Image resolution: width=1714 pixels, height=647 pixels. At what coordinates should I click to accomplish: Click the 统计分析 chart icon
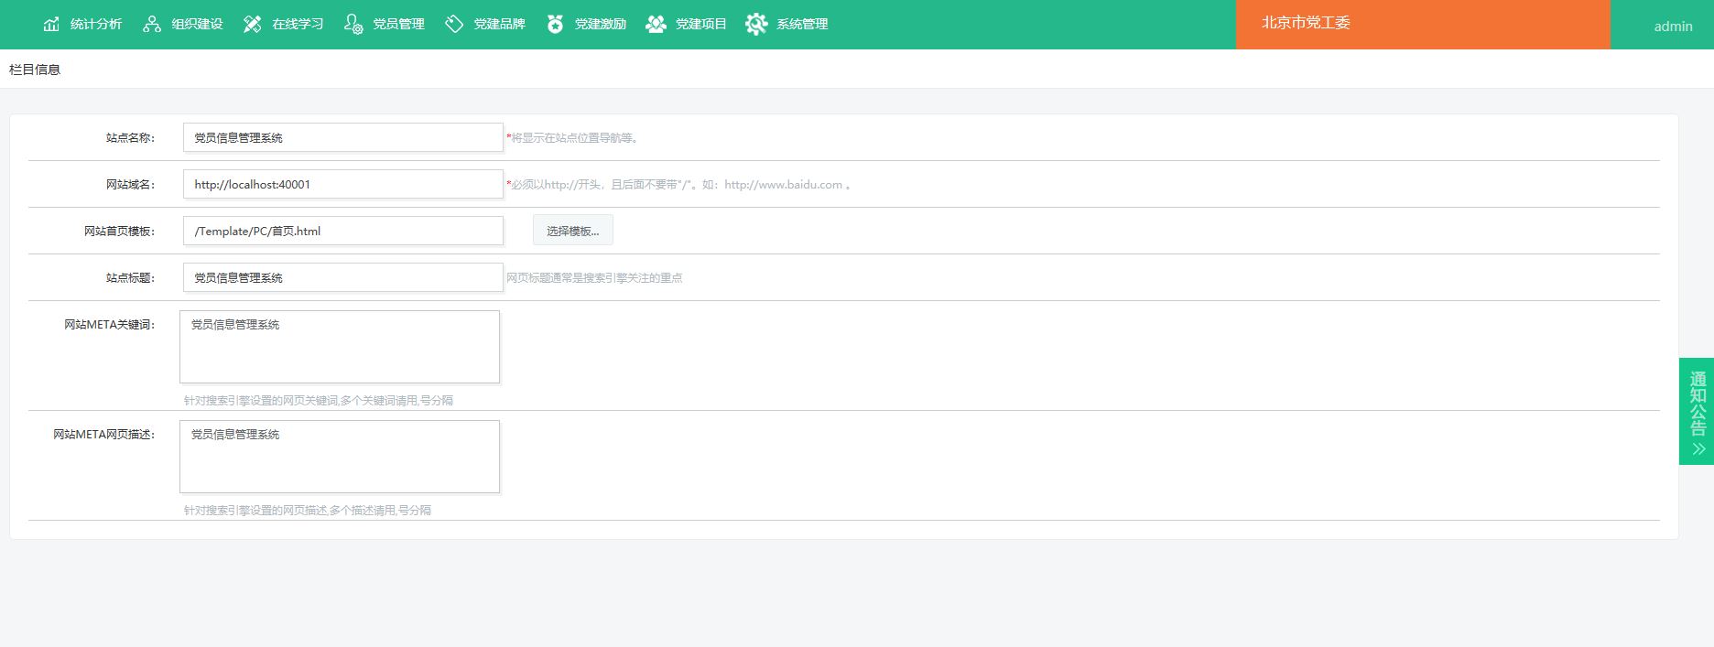[x=51, y=24]
